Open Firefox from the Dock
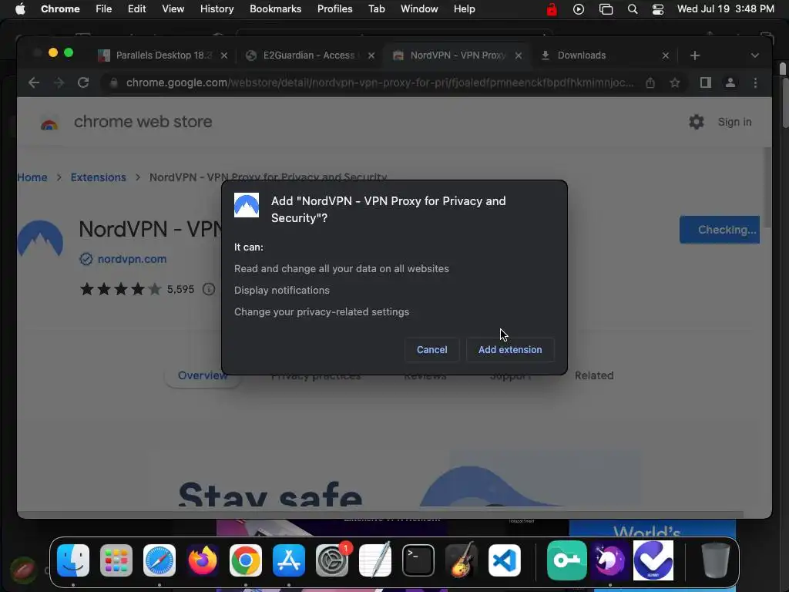 pyautogui.click(x=203, y=560)
